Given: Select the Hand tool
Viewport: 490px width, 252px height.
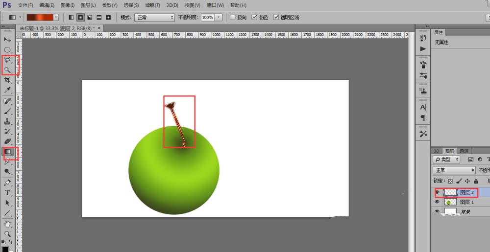Looking at the screenshot, I should pyautogui.click(x=7, y=224).
